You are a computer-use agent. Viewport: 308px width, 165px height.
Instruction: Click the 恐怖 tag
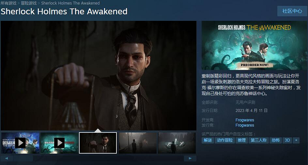point(276,140)
